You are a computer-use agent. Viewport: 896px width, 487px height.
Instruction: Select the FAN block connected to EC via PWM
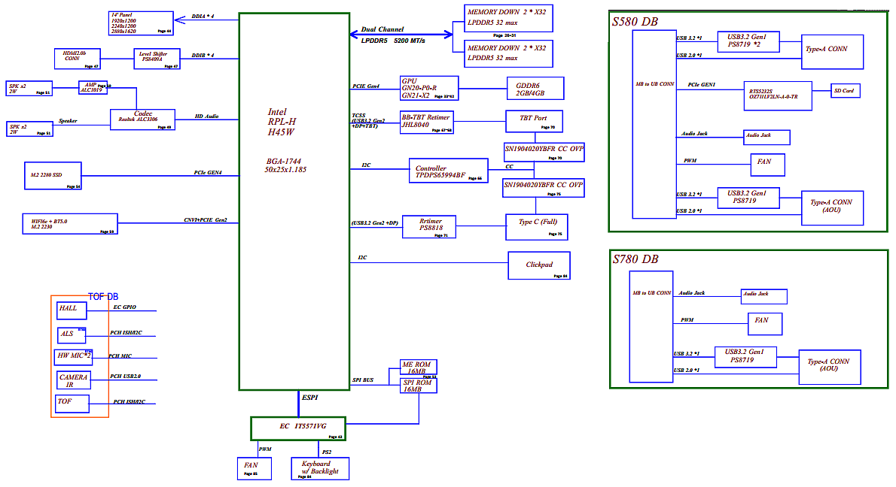(x=254, y=469)
